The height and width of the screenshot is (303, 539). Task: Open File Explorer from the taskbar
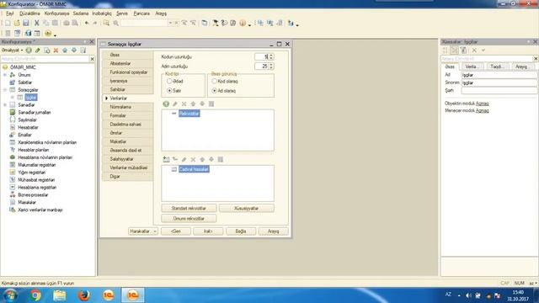click(x=60, y=295)
